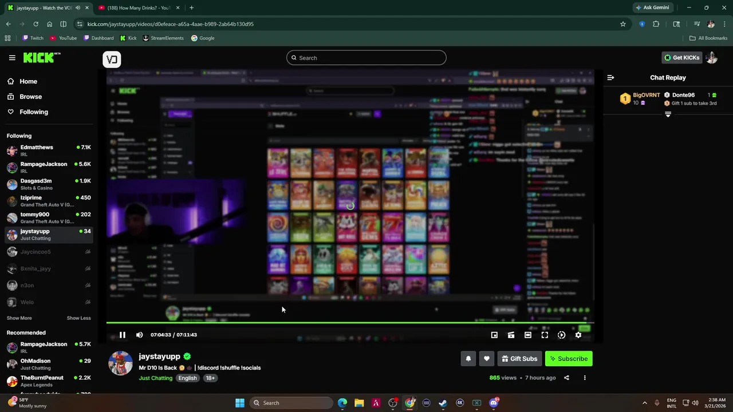Open Edmatthews channel in Following
The height and width of the screenshot is (412, 733).
[49, 150]
